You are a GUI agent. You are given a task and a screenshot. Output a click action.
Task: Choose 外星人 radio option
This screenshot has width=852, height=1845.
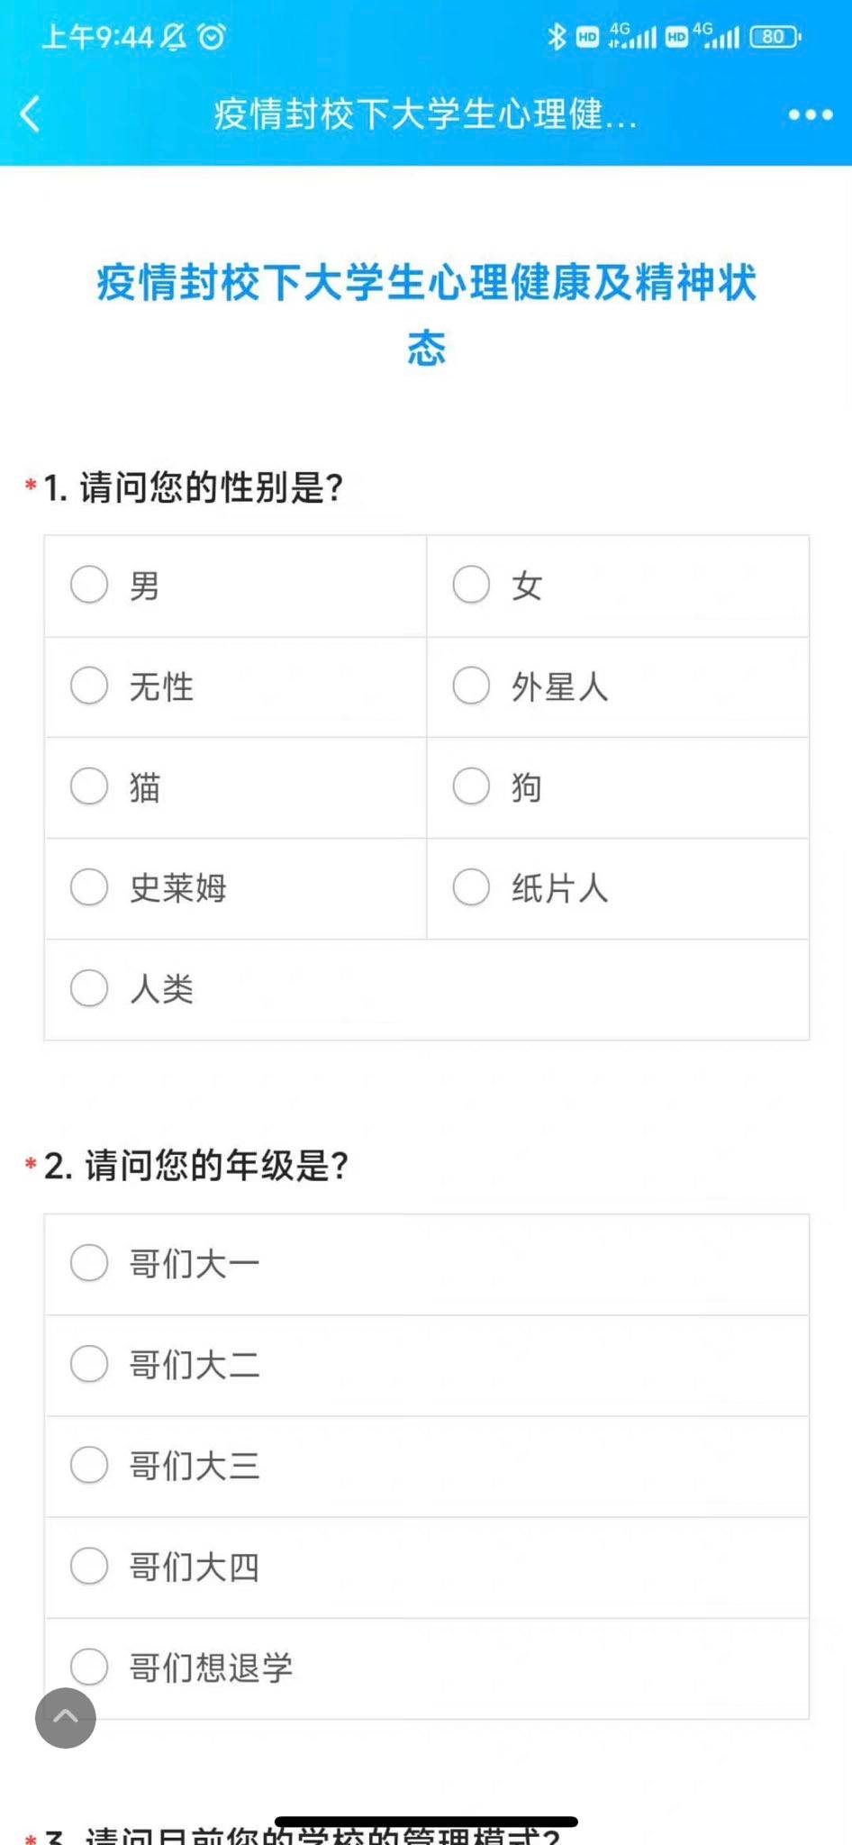coord(471,686)
